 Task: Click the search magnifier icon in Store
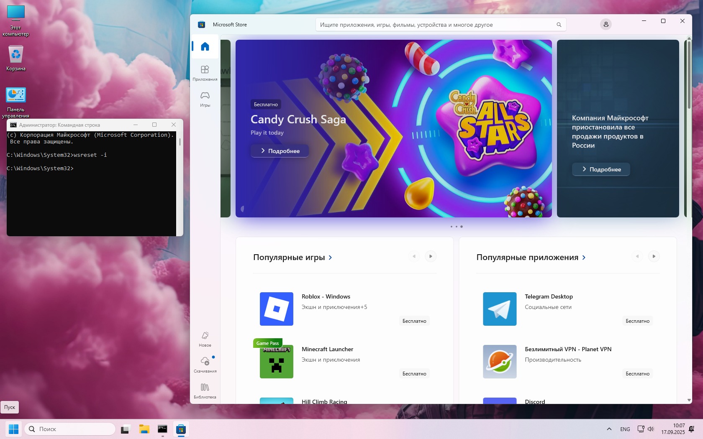click(x=559, y=25)
